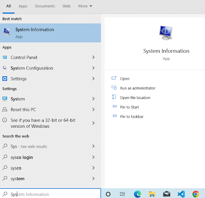Click the magnifier icon beside sysco login
Image resolution: width=205 pixels, height=198 pixels.
5,157
